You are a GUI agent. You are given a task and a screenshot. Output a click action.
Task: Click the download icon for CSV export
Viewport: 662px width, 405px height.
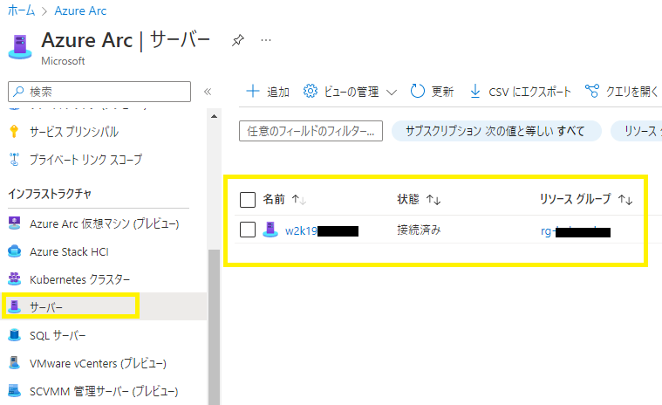[475, 92]
